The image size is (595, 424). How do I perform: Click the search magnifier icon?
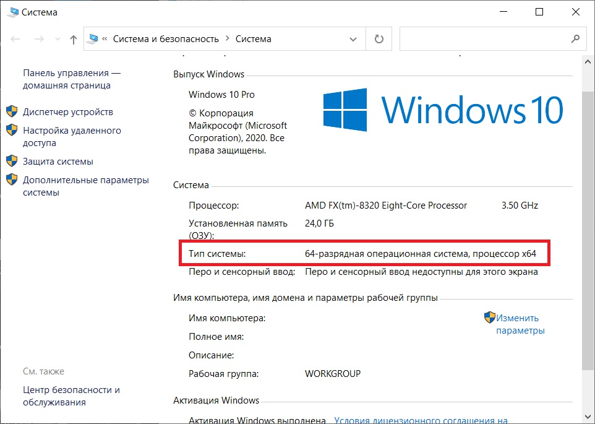575,39
